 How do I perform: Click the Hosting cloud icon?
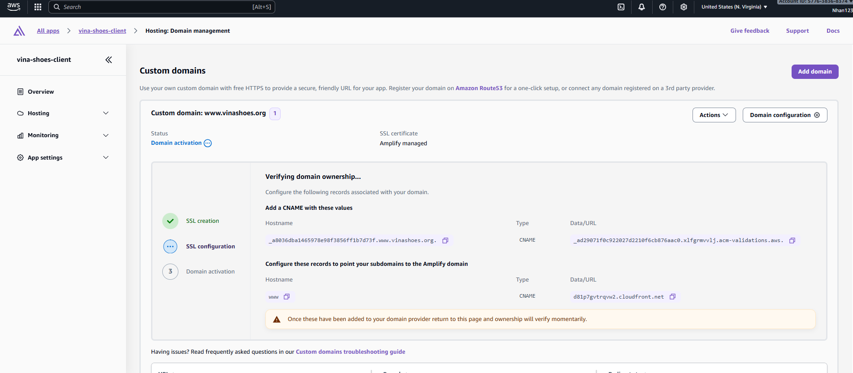pos(20,113)
